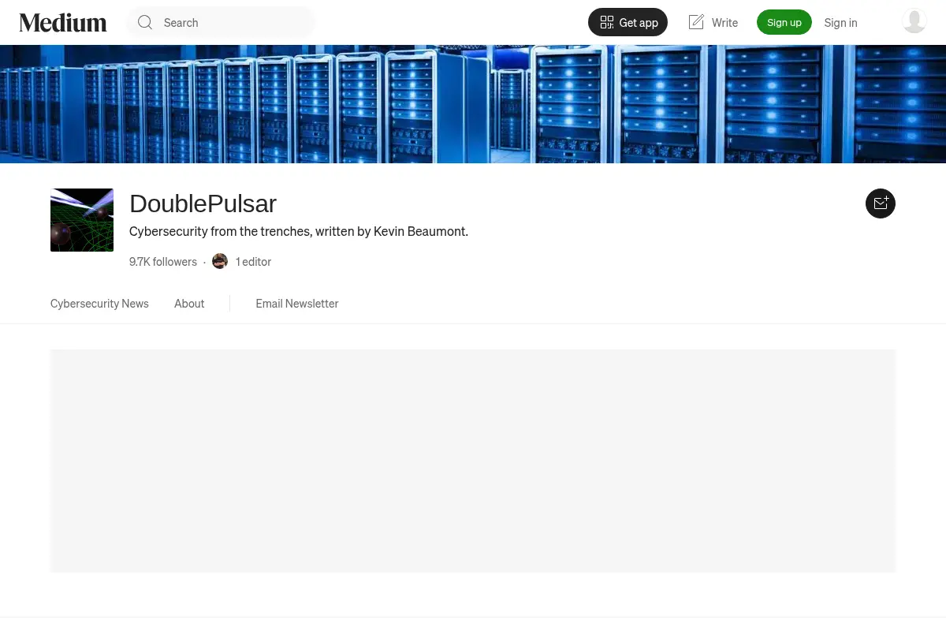
Task: Click the server room banner image
Action: click(473, 104)
